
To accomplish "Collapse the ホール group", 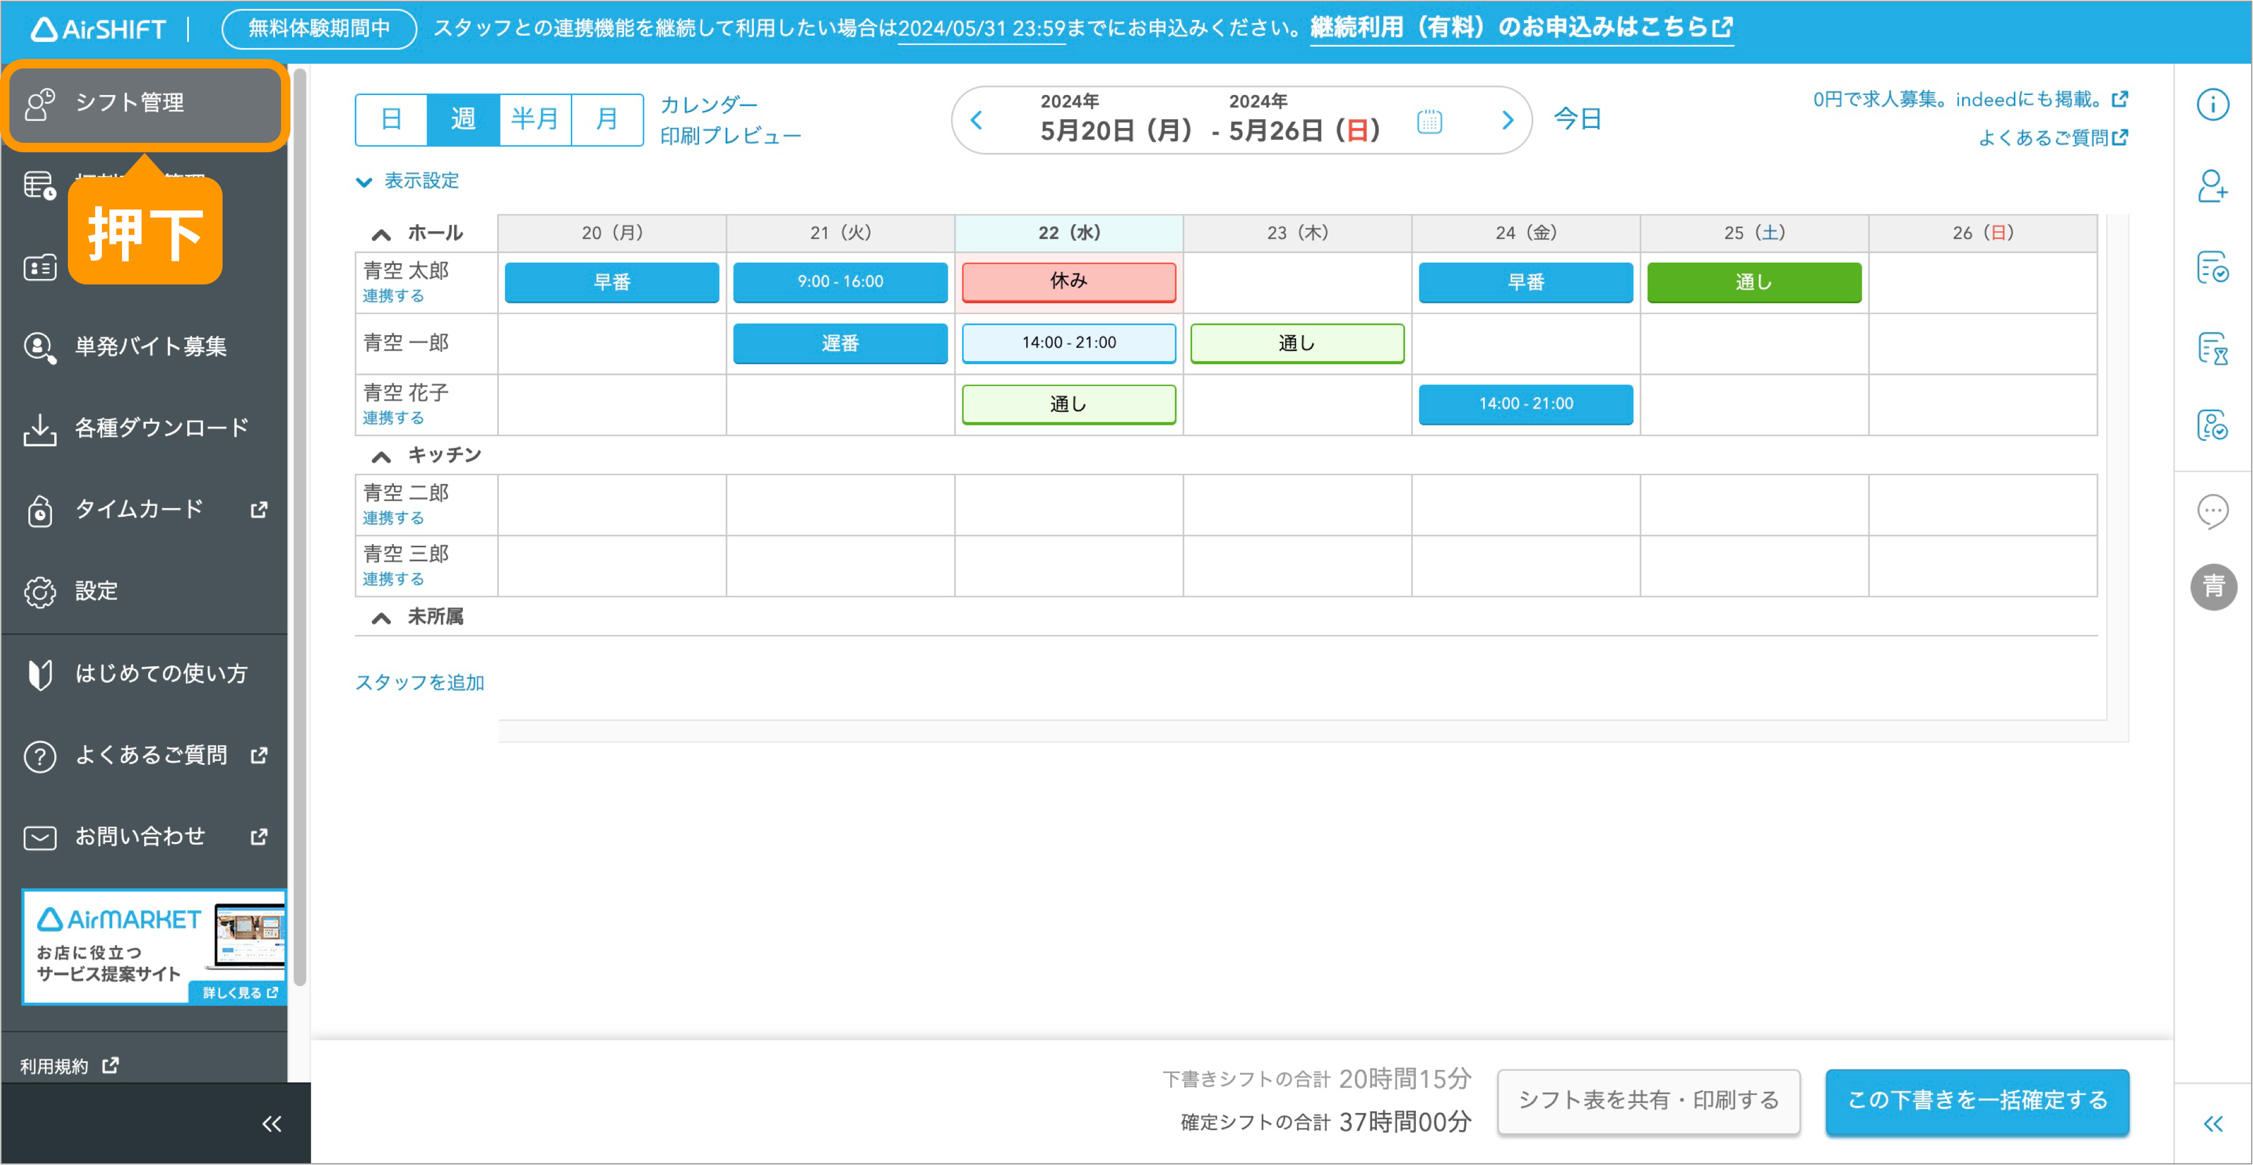I will (380, 234).
